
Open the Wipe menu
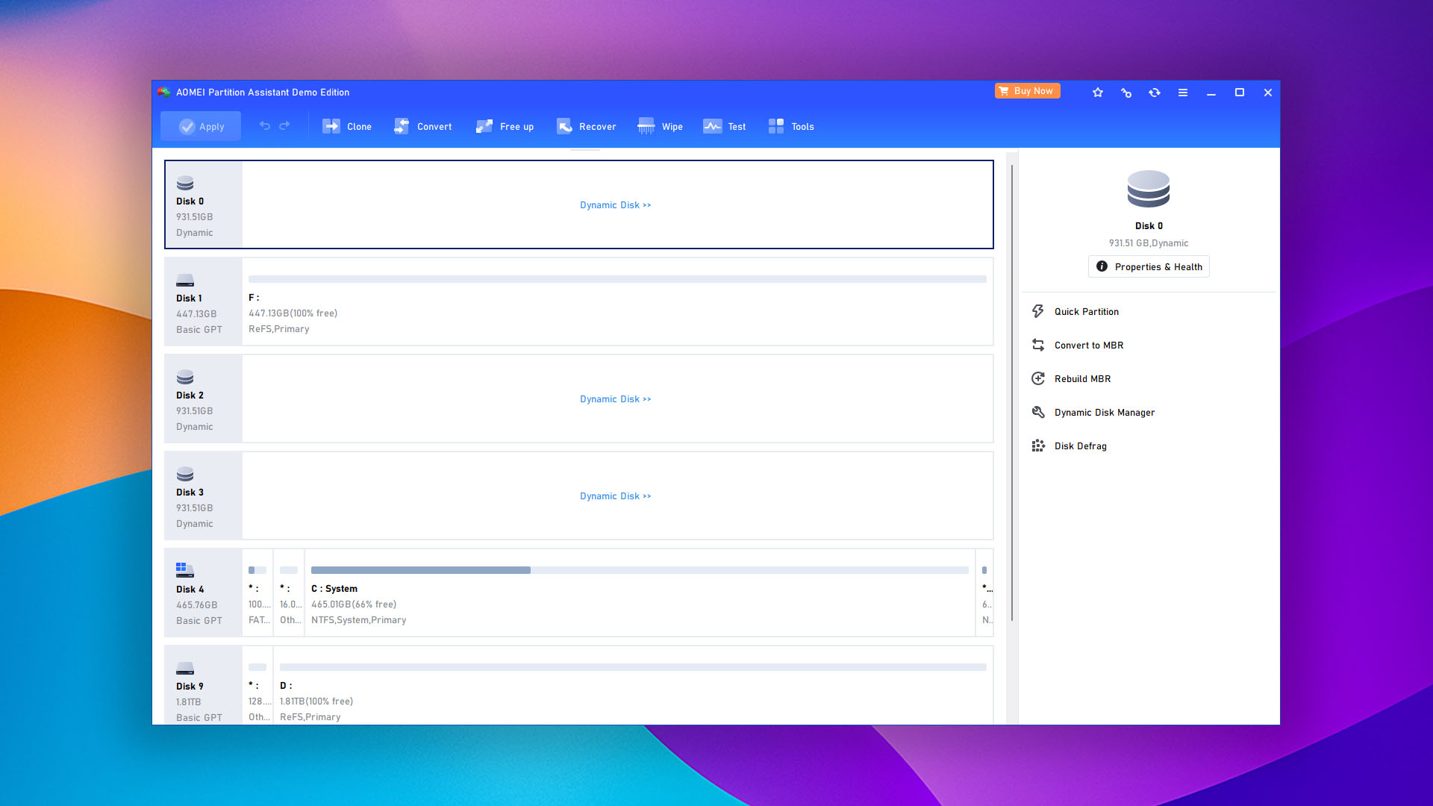click(x=661, y=126)
